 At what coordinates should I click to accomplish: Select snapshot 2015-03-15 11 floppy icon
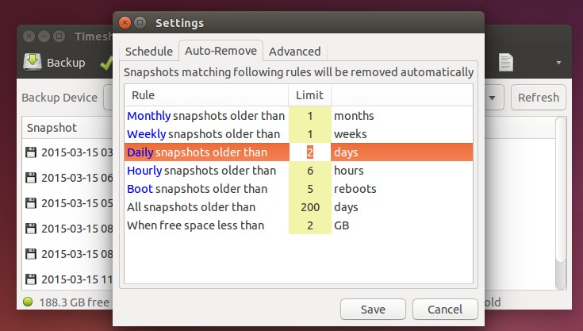click(x=31, y=279)
